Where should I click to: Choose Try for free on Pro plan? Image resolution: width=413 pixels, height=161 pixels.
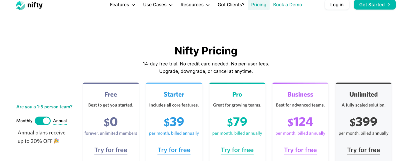(x=237, y=150)
